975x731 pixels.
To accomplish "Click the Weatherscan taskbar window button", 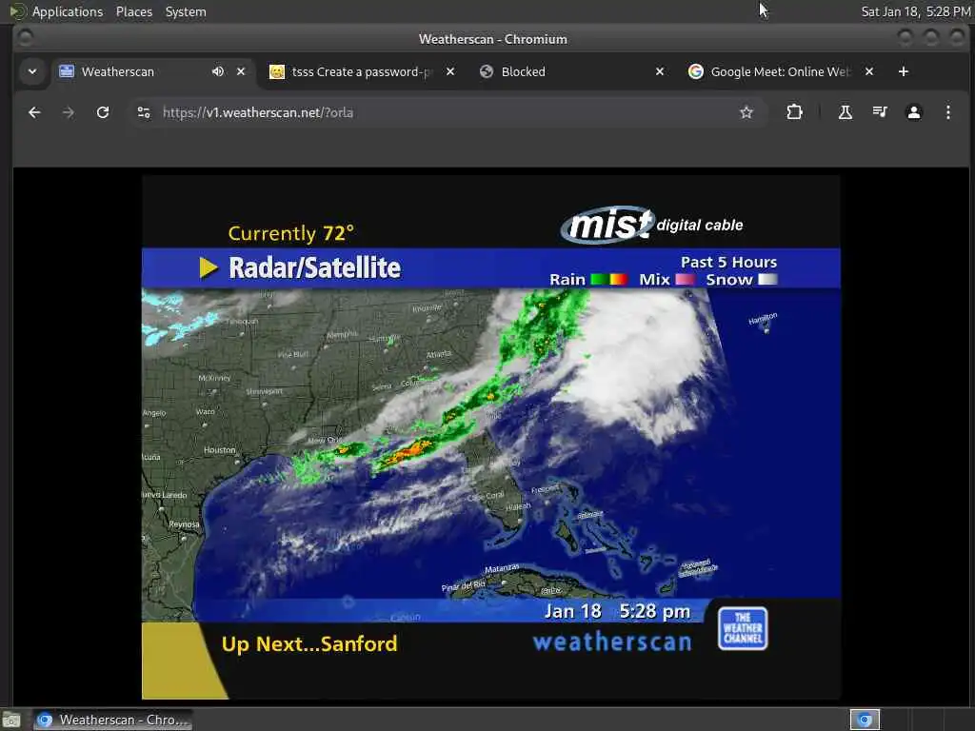I will pyautogui.click(x=112, y=720).
